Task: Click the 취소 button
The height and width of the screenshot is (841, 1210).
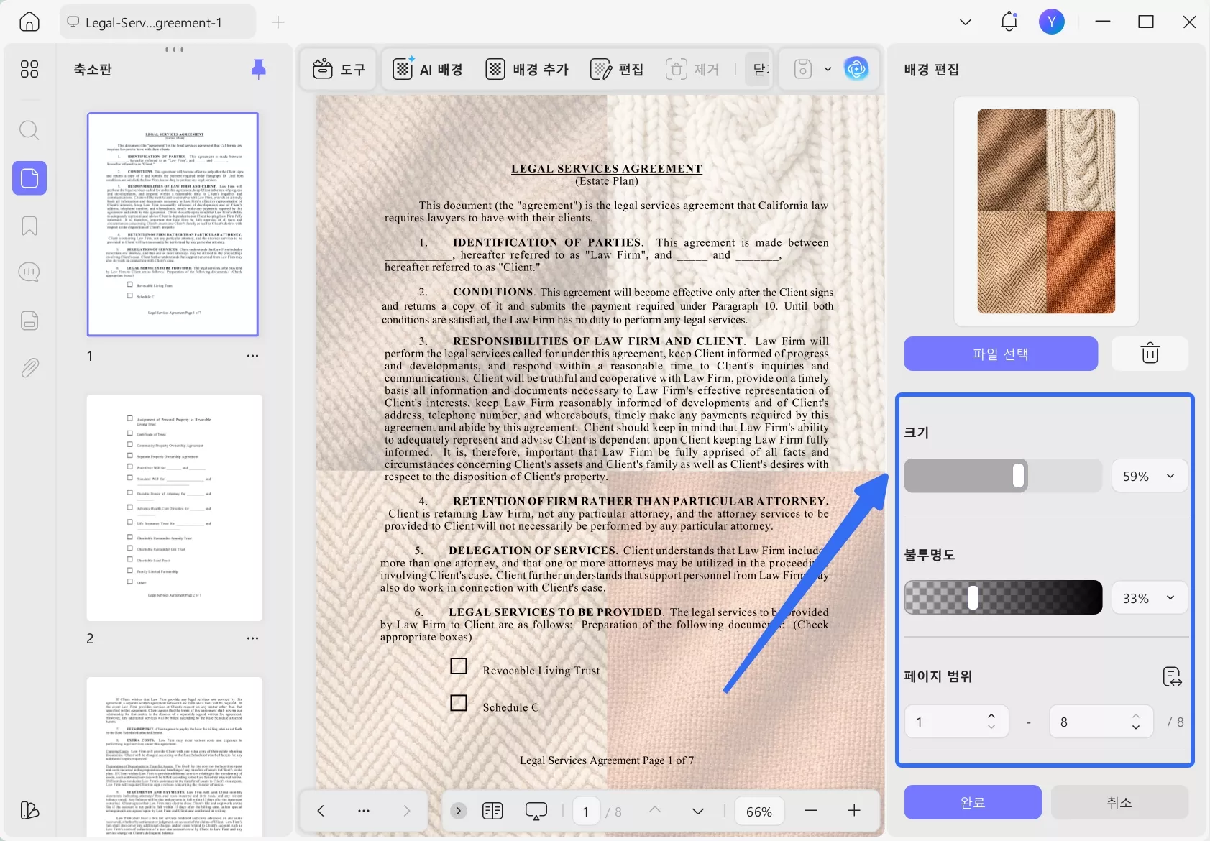Action: pyautogui.click(x=1119, y=802)
